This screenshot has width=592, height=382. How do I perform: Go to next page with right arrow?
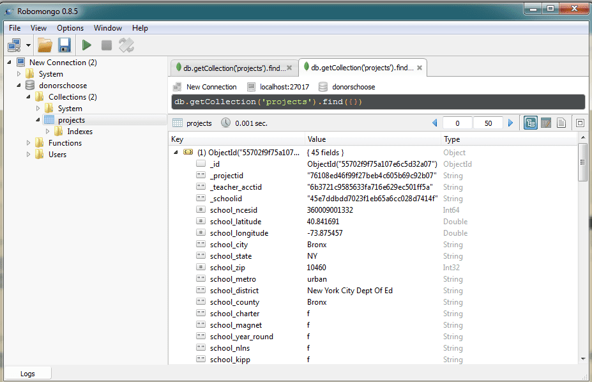510,123
